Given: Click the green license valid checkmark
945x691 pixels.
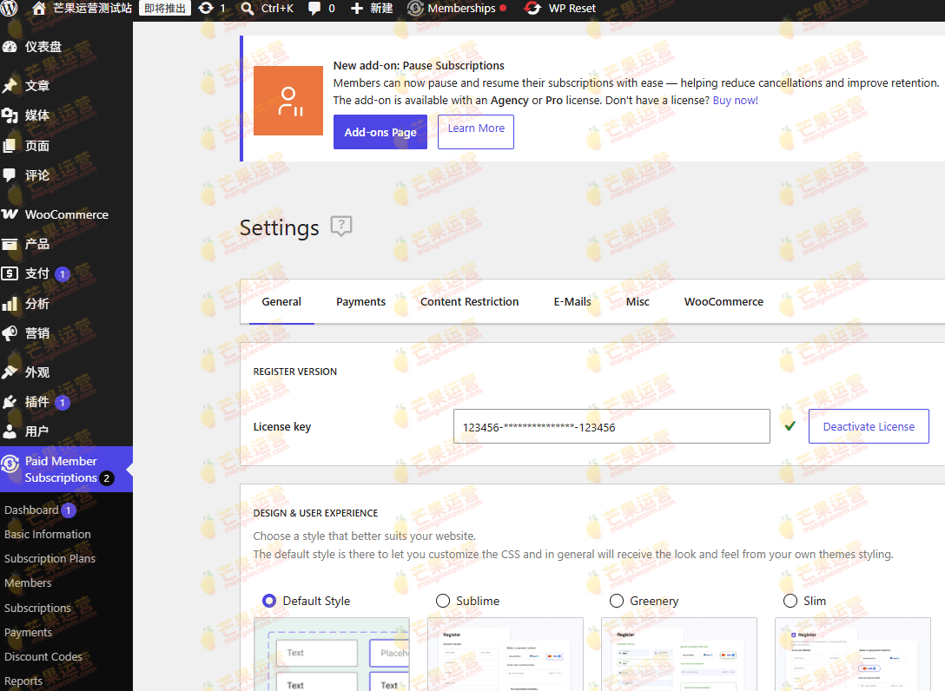Looking at the screenshot, I should tap(790, 426).
